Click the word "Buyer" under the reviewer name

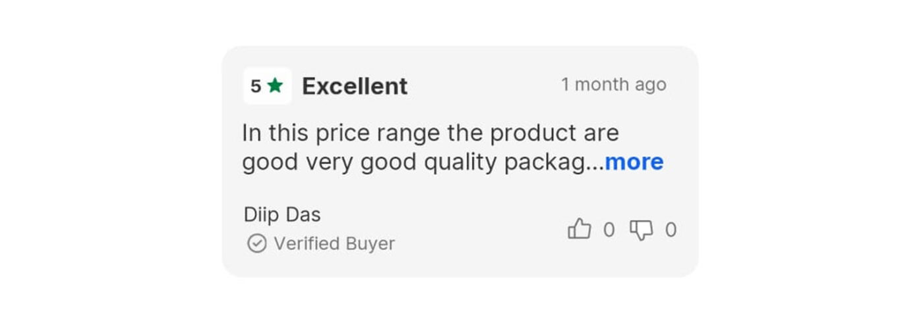click(x=372, y=243)
